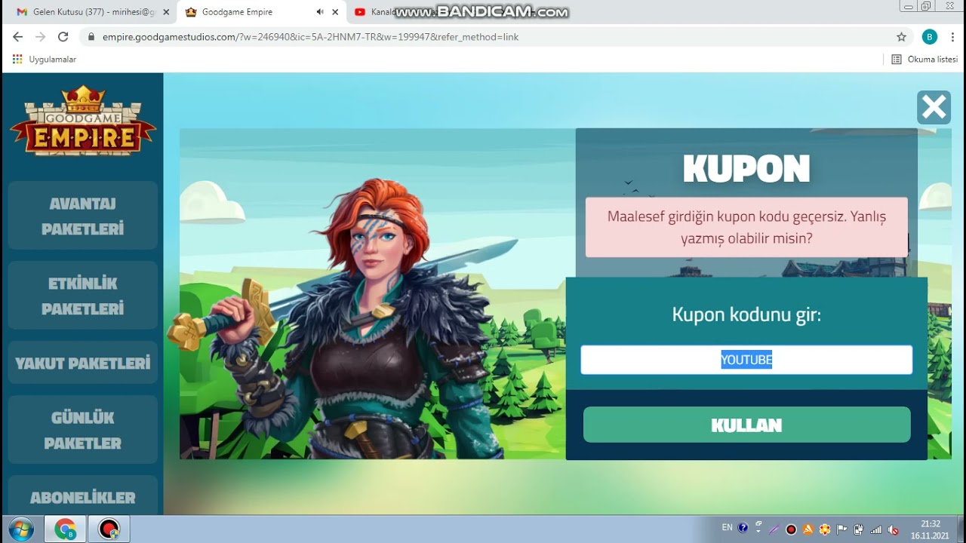View site info via padlock icon
The image size is (966, 543).
[91, 36]
